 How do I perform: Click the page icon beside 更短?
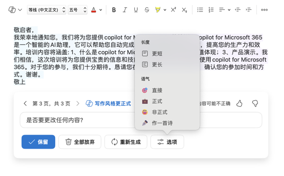pyautogui.click(x=145, y=53)
